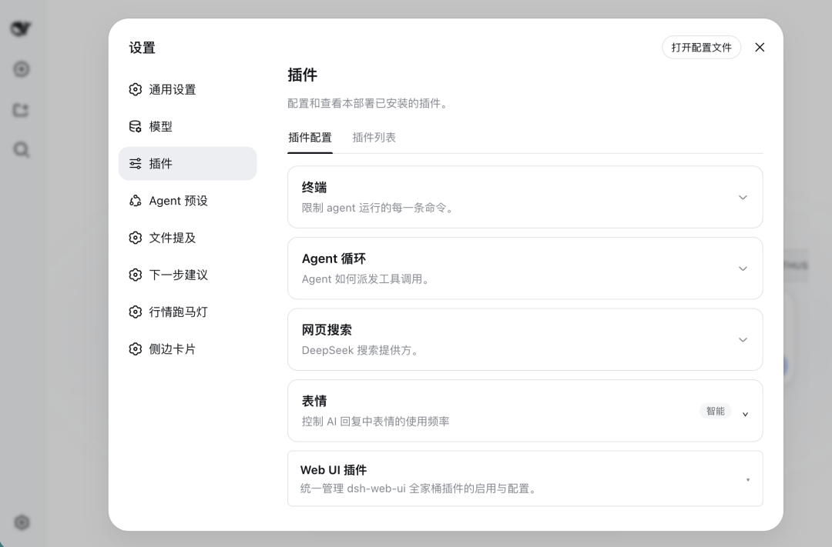The width and height of the screenshot is (832, 547).
Task: Click the 终端 card title
Action: (314, 188)
